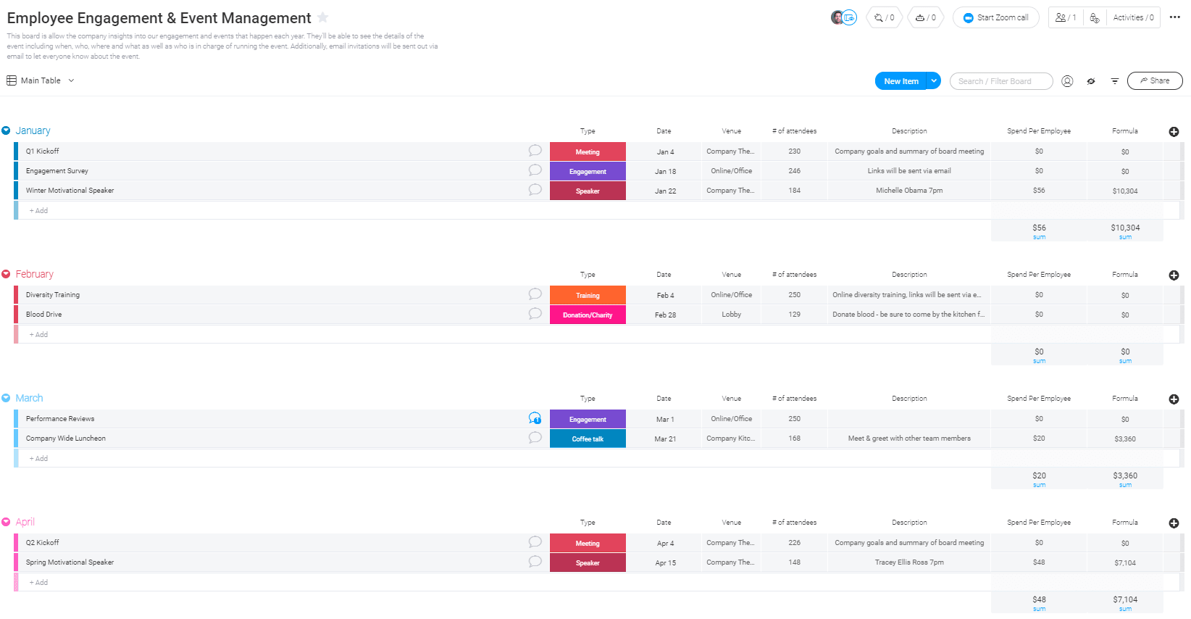1191x619 pixels.
Task: Click the Start Zoom call button
Action: point(995,17)
